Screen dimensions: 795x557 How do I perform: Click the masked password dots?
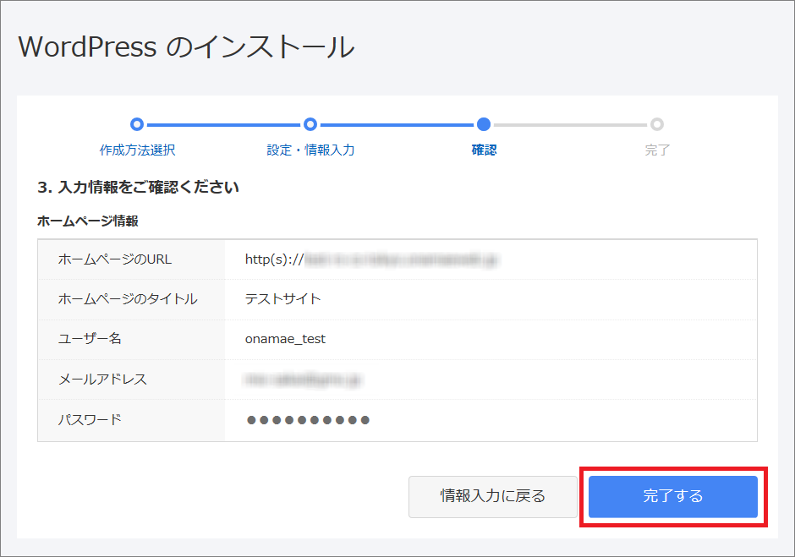(x=308, y=419)
